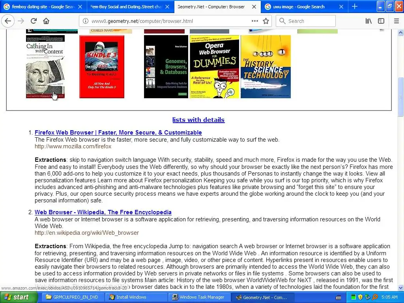Screen dimensions: 404x303
Task: Switch to Windows Task Manager taskbar button
Action: tap(198, 297)
